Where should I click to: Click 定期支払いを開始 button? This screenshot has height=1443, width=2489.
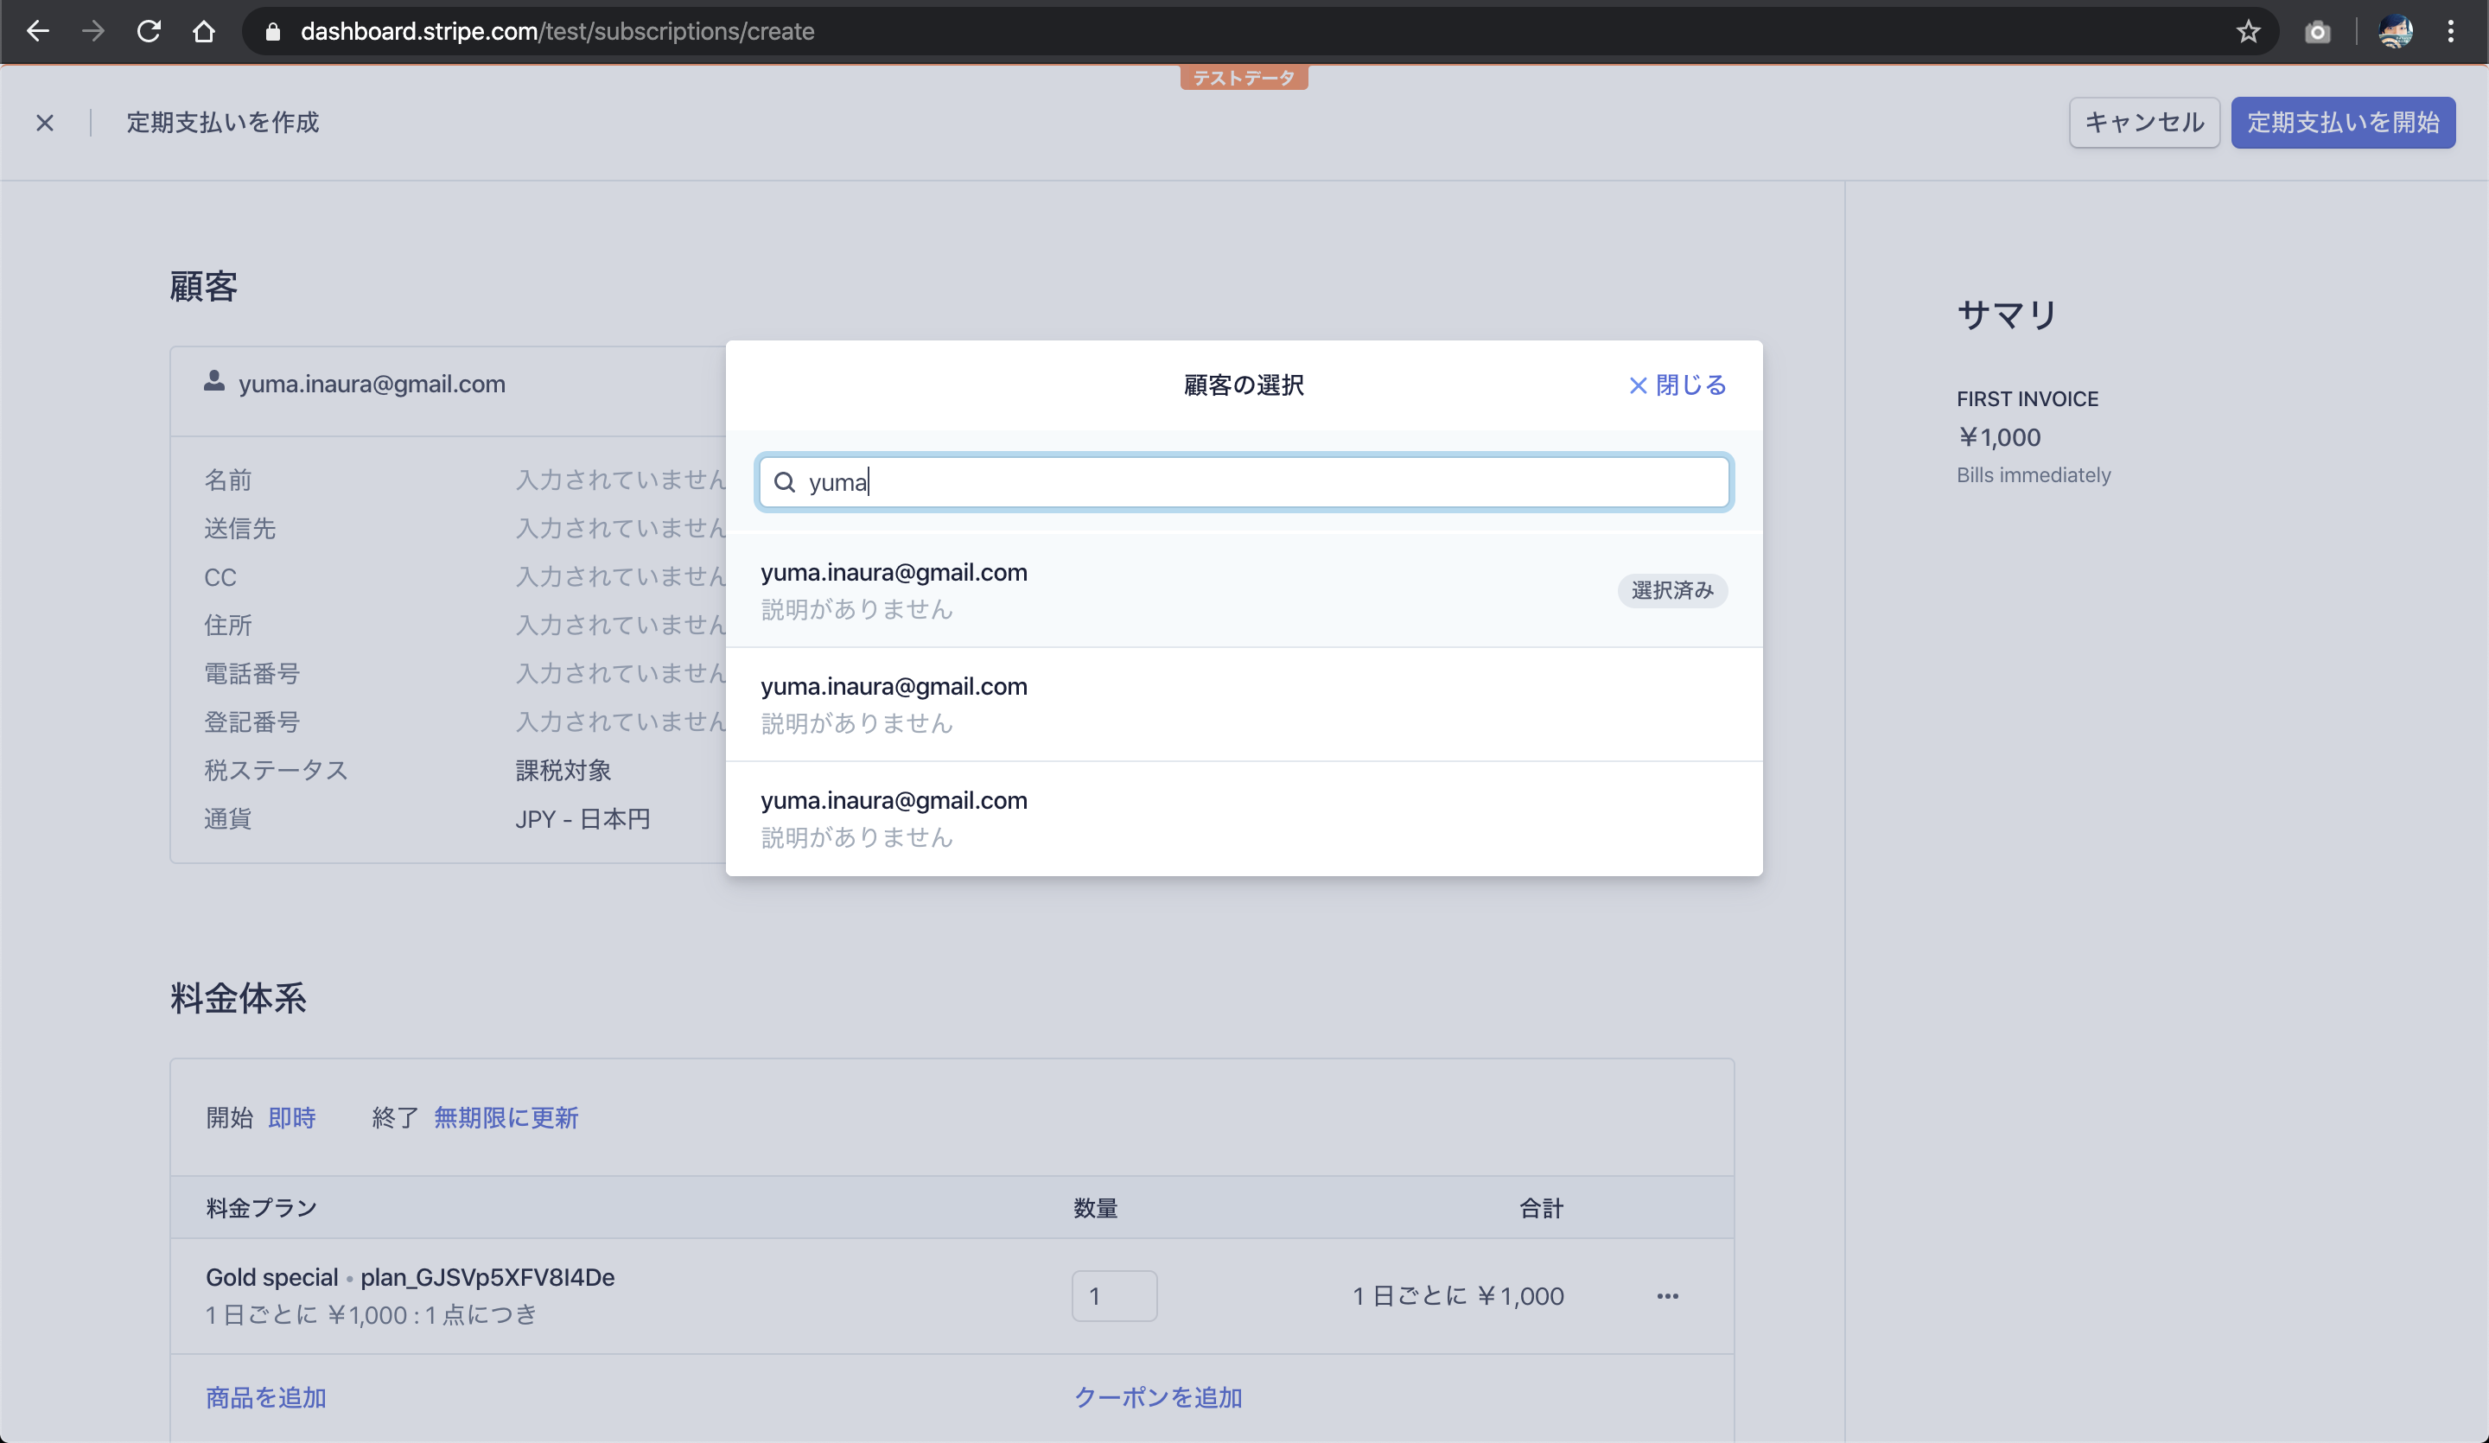pos(2343,123)
